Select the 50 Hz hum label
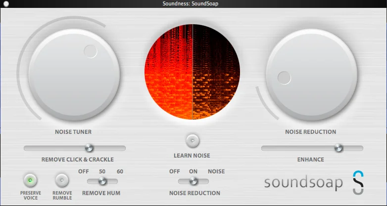 [x=102, y=171]
